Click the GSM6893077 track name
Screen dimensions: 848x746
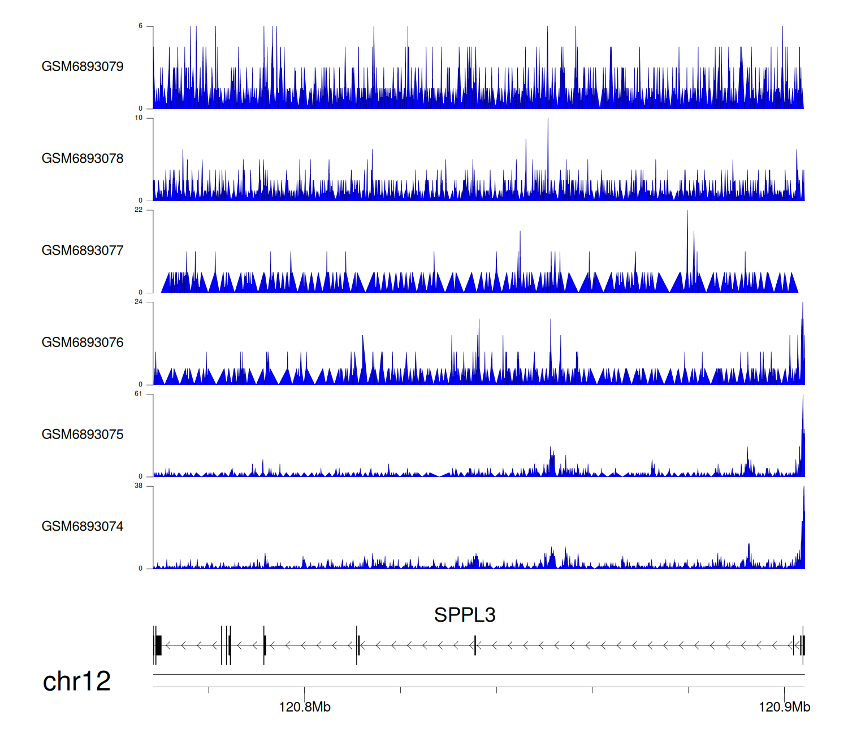click(83, 251)
